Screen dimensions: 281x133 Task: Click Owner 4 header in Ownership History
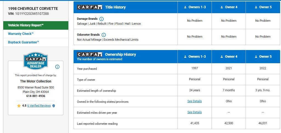(229, 57)
